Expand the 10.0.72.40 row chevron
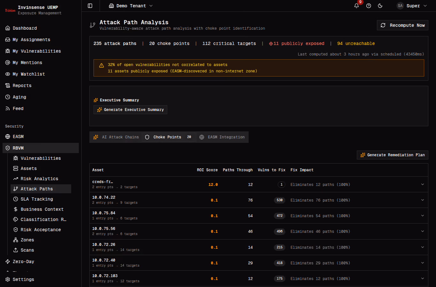The width and height of the screenshot is (436, 287). [423, 263]
